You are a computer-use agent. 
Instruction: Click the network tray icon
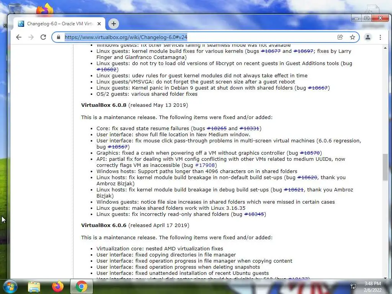point(353,286)
